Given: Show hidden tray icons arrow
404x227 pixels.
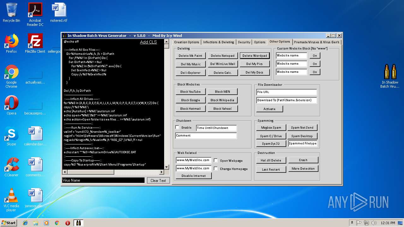Looking at the screenshot, I should click(x=352, y=223).
